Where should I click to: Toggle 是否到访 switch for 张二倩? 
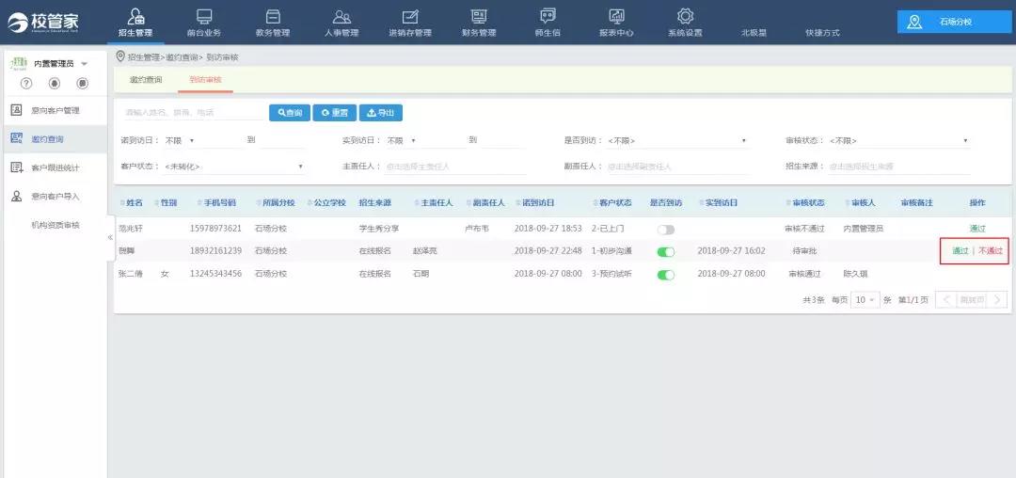[666, 275]
